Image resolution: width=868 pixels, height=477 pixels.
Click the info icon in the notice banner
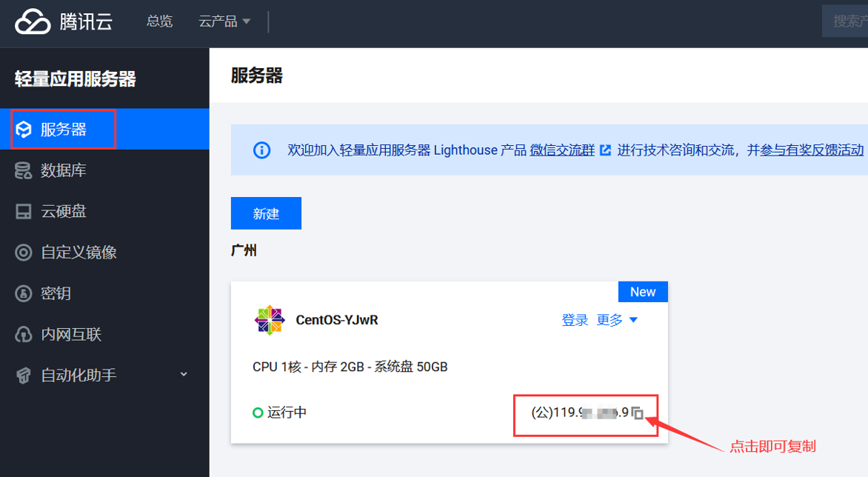(x=261, y=150)
